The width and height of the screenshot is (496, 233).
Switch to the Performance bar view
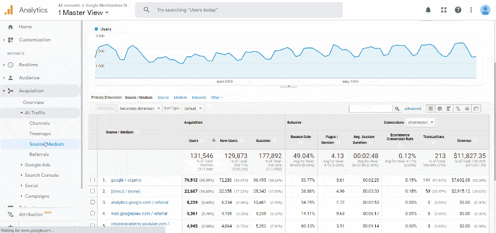pyautogui.click(x=448, y=108)
